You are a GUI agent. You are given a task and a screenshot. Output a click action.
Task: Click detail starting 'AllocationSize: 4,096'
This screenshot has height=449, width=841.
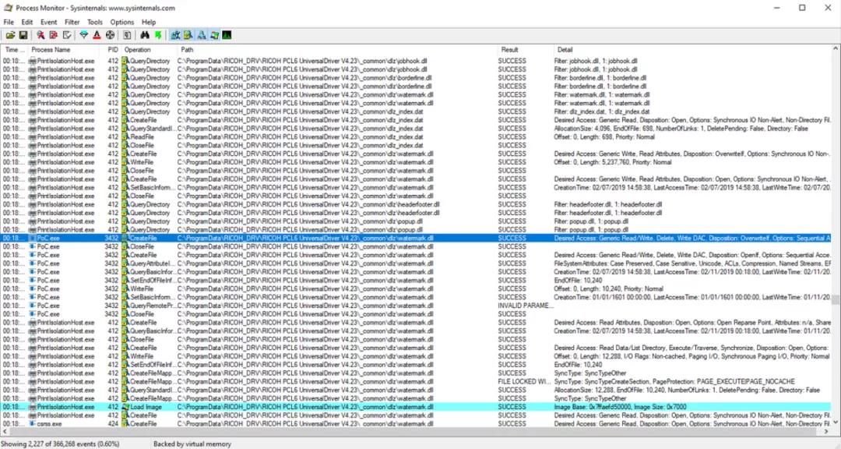pyautogui.click(x=681, y=129)
